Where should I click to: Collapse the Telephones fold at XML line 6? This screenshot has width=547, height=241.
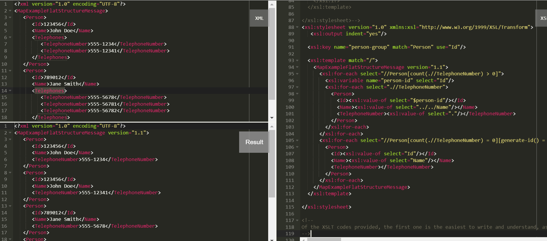click(x=10, y=38)
